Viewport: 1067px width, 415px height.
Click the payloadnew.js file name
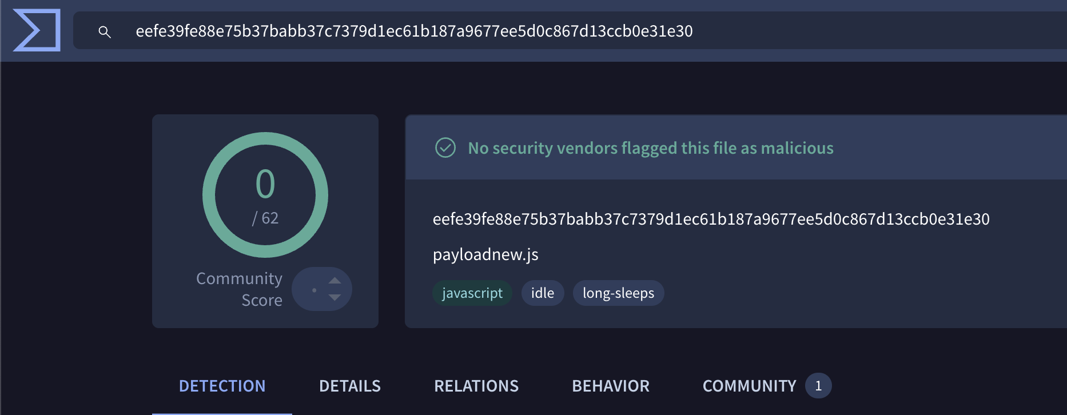coord(485,254)
